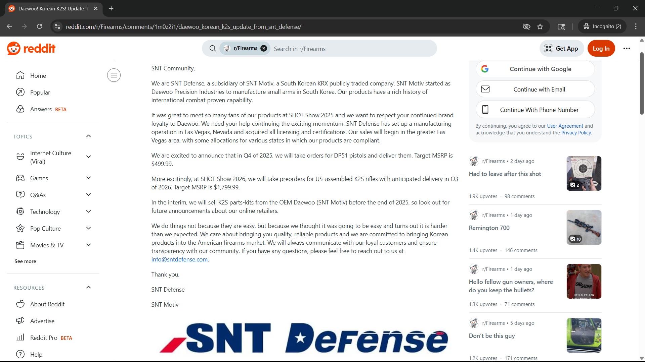Click the Log In button
This screenshot has width=645, height=362.
(x=601, y=49)
